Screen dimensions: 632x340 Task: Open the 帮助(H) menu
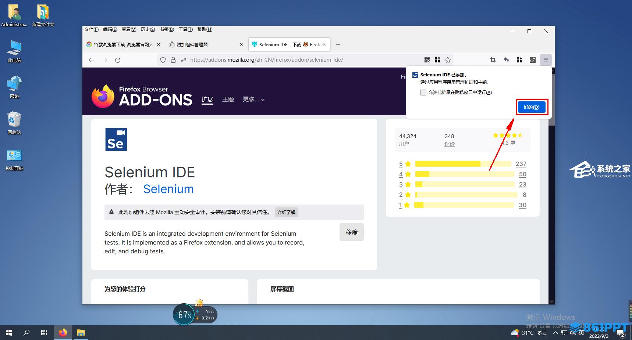[x=205, y=29]
